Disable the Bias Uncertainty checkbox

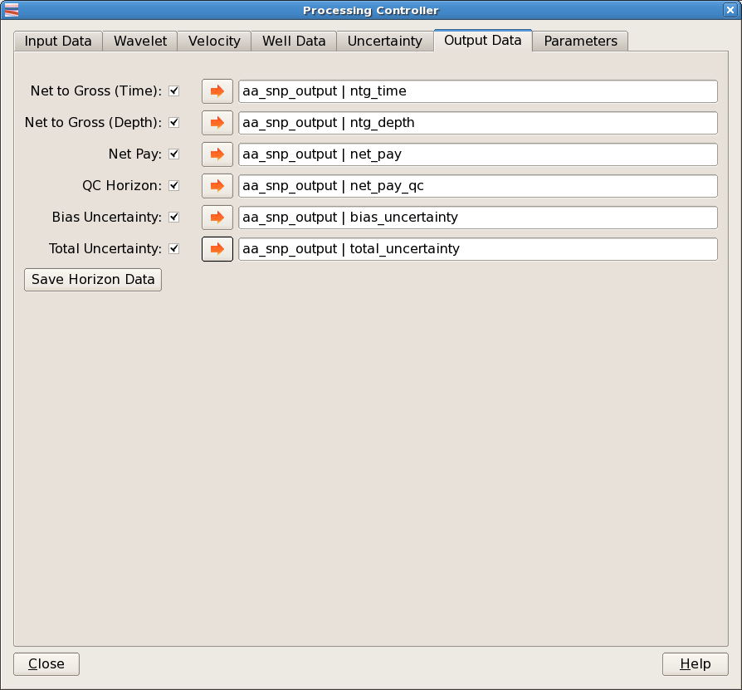click(x=174, y=218)
